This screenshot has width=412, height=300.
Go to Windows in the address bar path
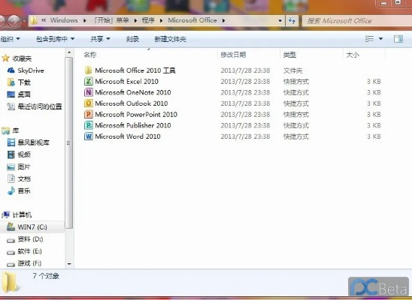(x=64, y=20)
